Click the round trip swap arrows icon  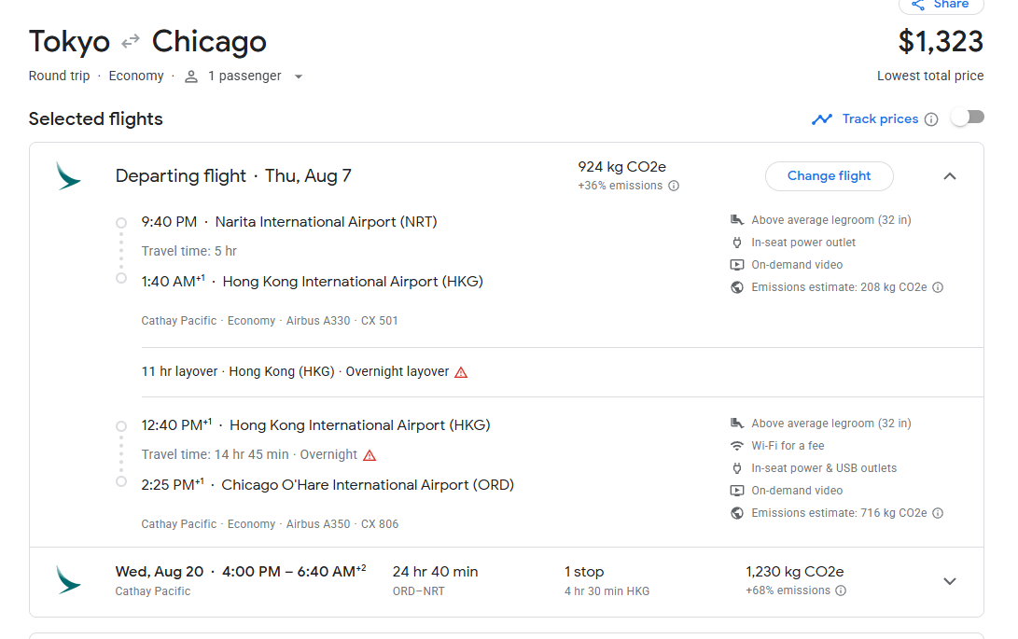pos(131,42)
